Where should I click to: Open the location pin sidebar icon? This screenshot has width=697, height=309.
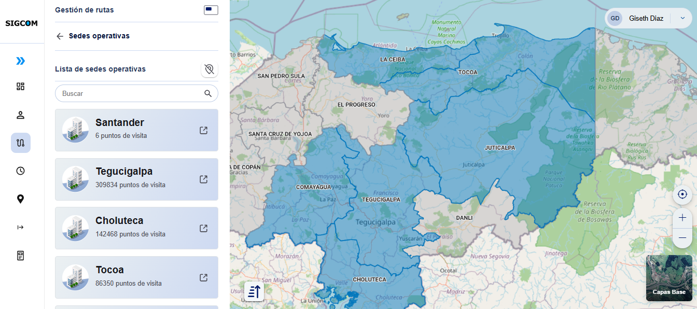[x=20, y=199]
